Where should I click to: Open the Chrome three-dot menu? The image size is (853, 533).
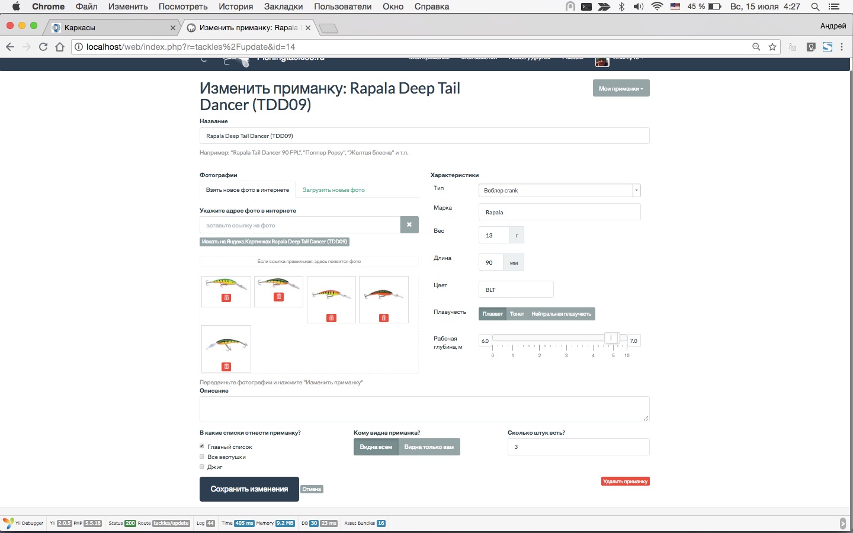coord(842,47)
